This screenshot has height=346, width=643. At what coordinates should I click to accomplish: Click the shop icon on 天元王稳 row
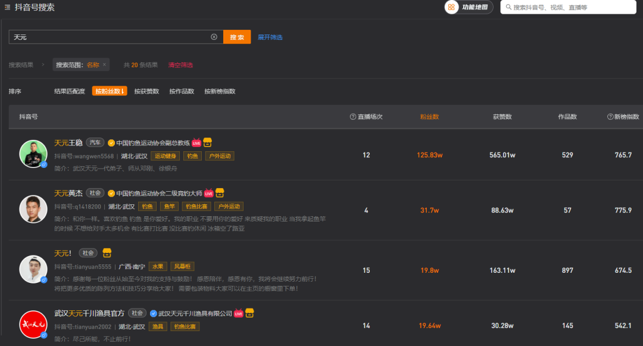[208, 142]
